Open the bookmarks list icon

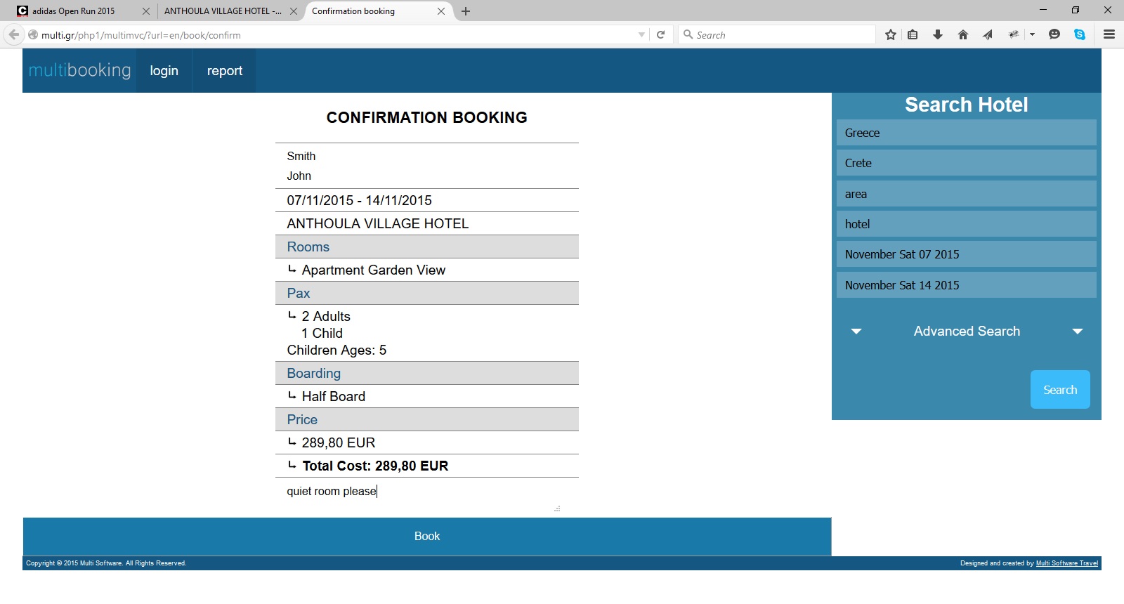(913, 34)
